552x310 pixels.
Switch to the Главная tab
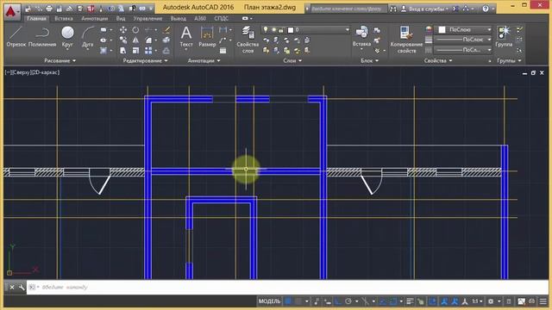[36, 18]
